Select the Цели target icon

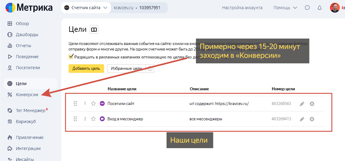10,84
